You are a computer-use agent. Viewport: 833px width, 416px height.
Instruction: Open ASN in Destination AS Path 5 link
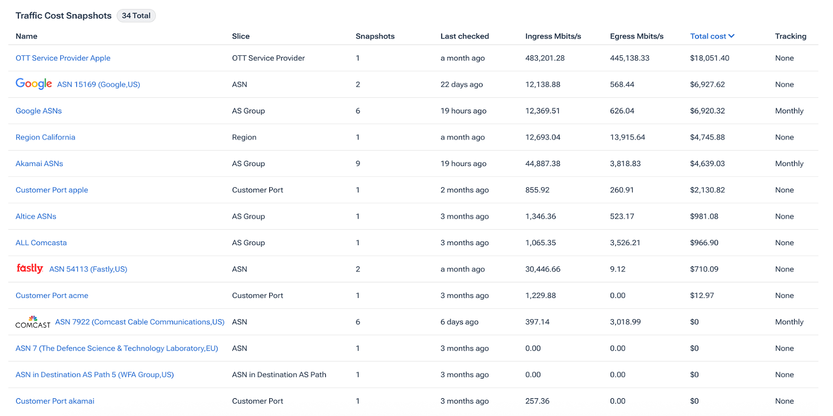(95, 374)
